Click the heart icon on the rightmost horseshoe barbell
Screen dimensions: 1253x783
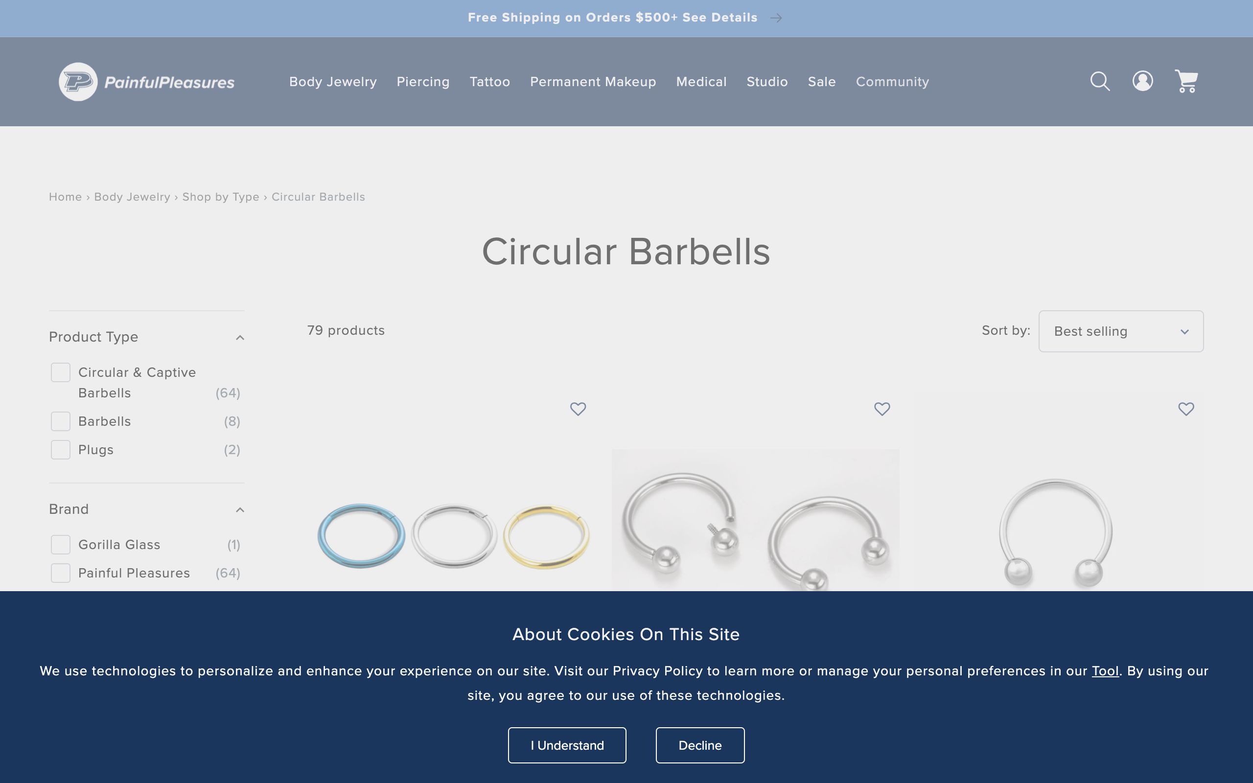1186,409
